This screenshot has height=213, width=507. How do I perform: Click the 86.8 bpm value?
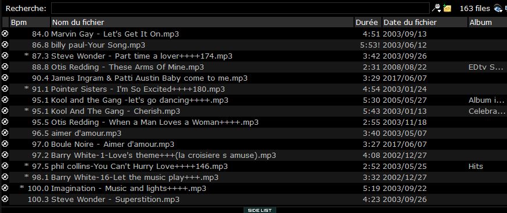41,45
